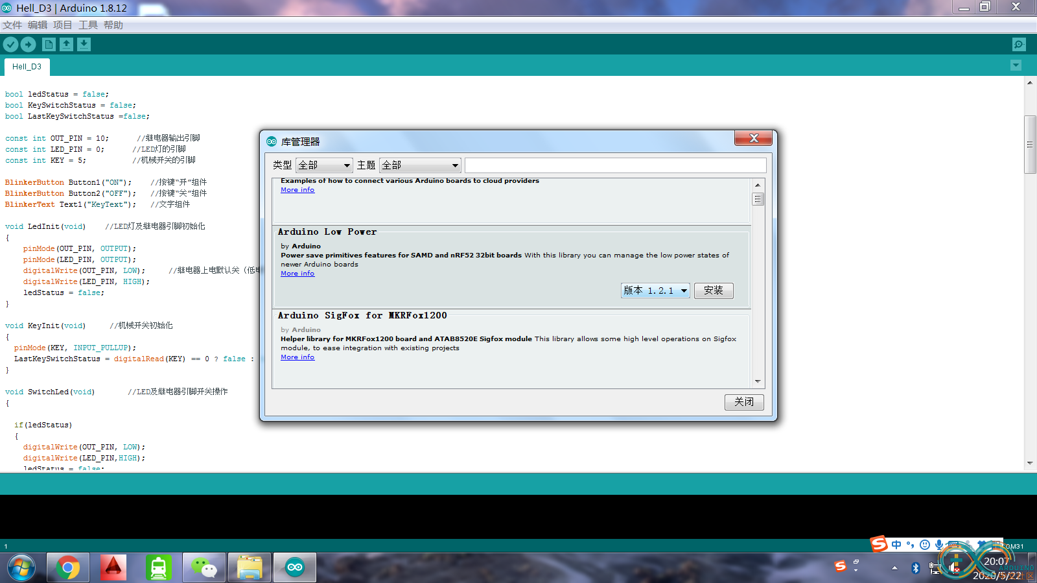1037x583 pixels.
Task: Expand the 类型 type filter dropdown
Action: (324, 165)
